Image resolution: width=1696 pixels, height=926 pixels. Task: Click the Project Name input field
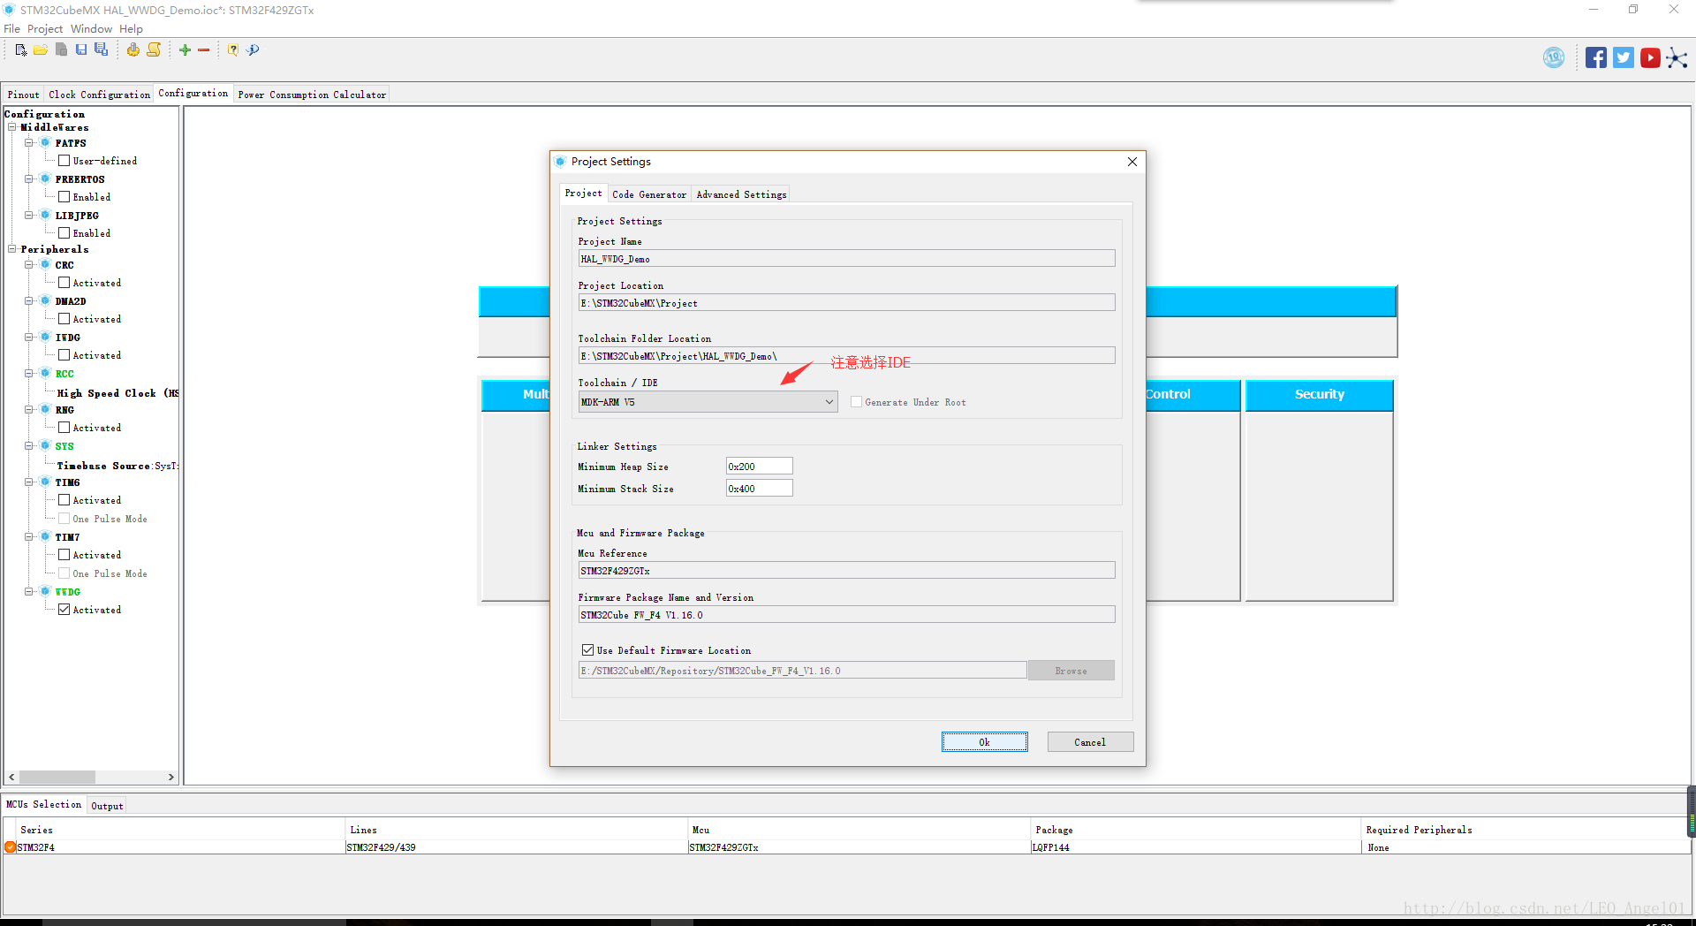[x=846, y=259]
